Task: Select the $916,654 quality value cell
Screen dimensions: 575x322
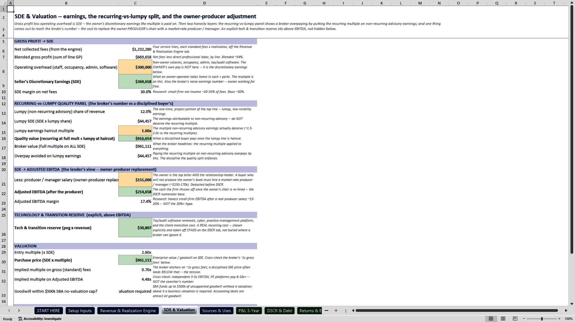Action: pyautogui.click(x=135, y=138)
